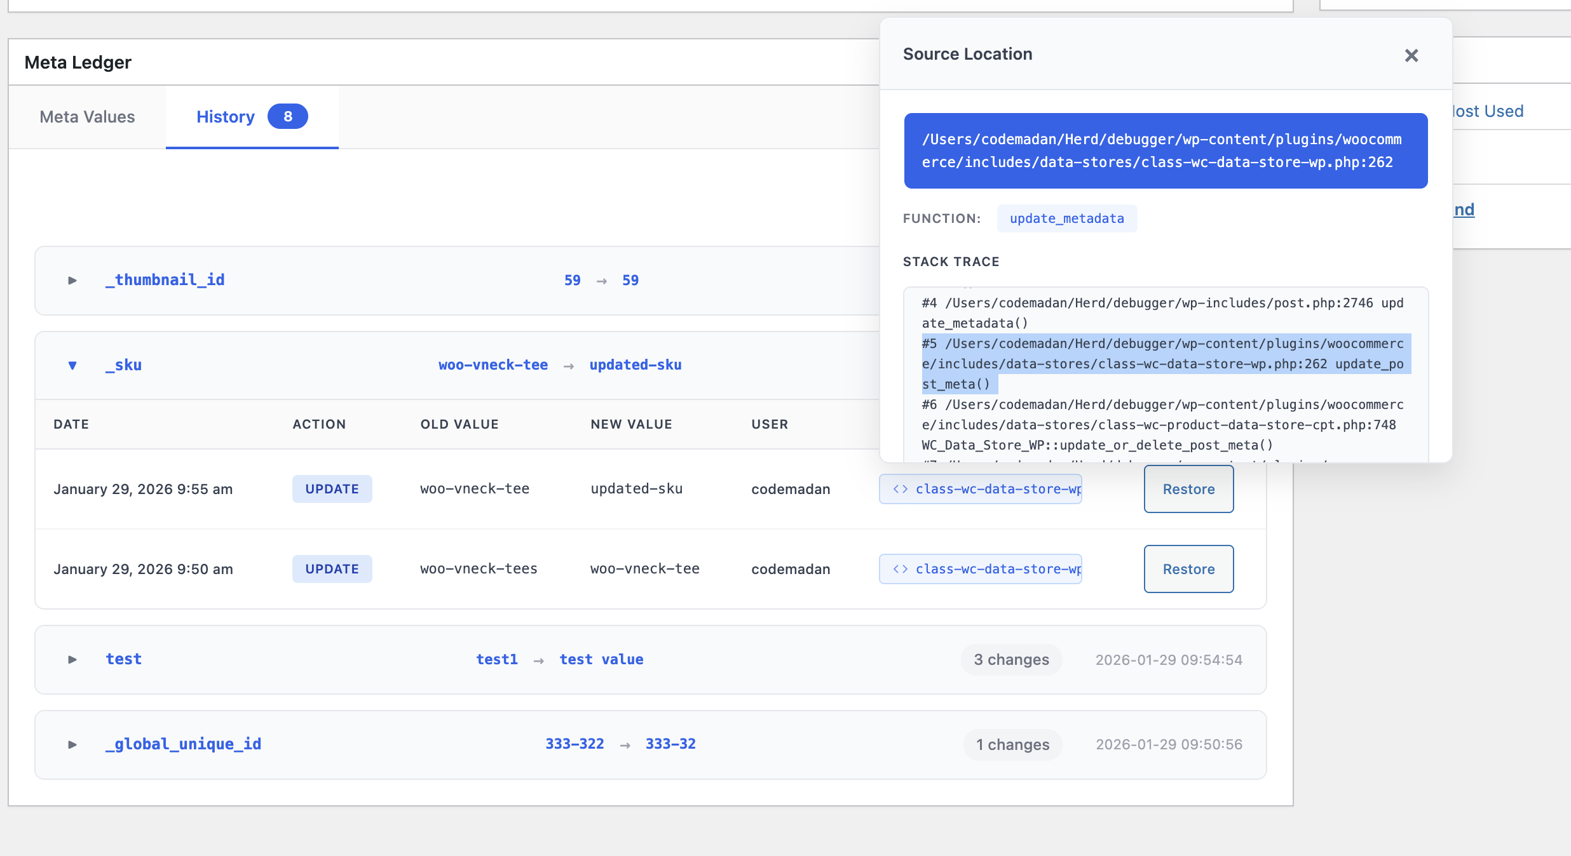Screen dimensions: 1571x856
Task: Expand the _global_unique_id history entry
Action: click(72, 744)
